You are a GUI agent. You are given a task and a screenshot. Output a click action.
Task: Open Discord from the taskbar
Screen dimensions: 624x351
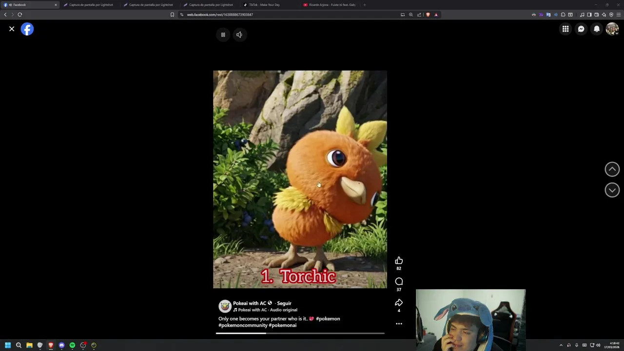pos(61,345)
